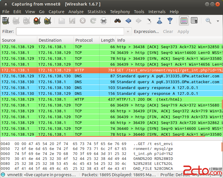Jump to the last packet
223x178 pixels.
(170, 21)
